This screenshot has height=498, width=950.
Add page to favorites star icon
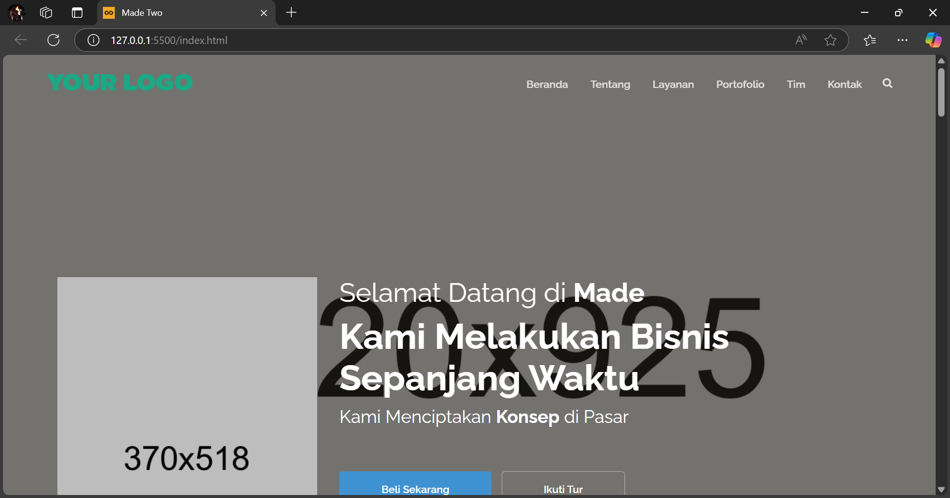click(x=830, y=40)
